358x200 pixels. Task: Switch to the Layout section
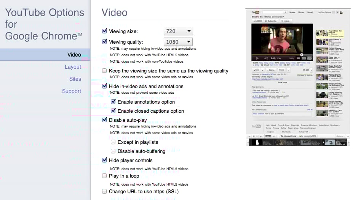(x=73, y=67)
